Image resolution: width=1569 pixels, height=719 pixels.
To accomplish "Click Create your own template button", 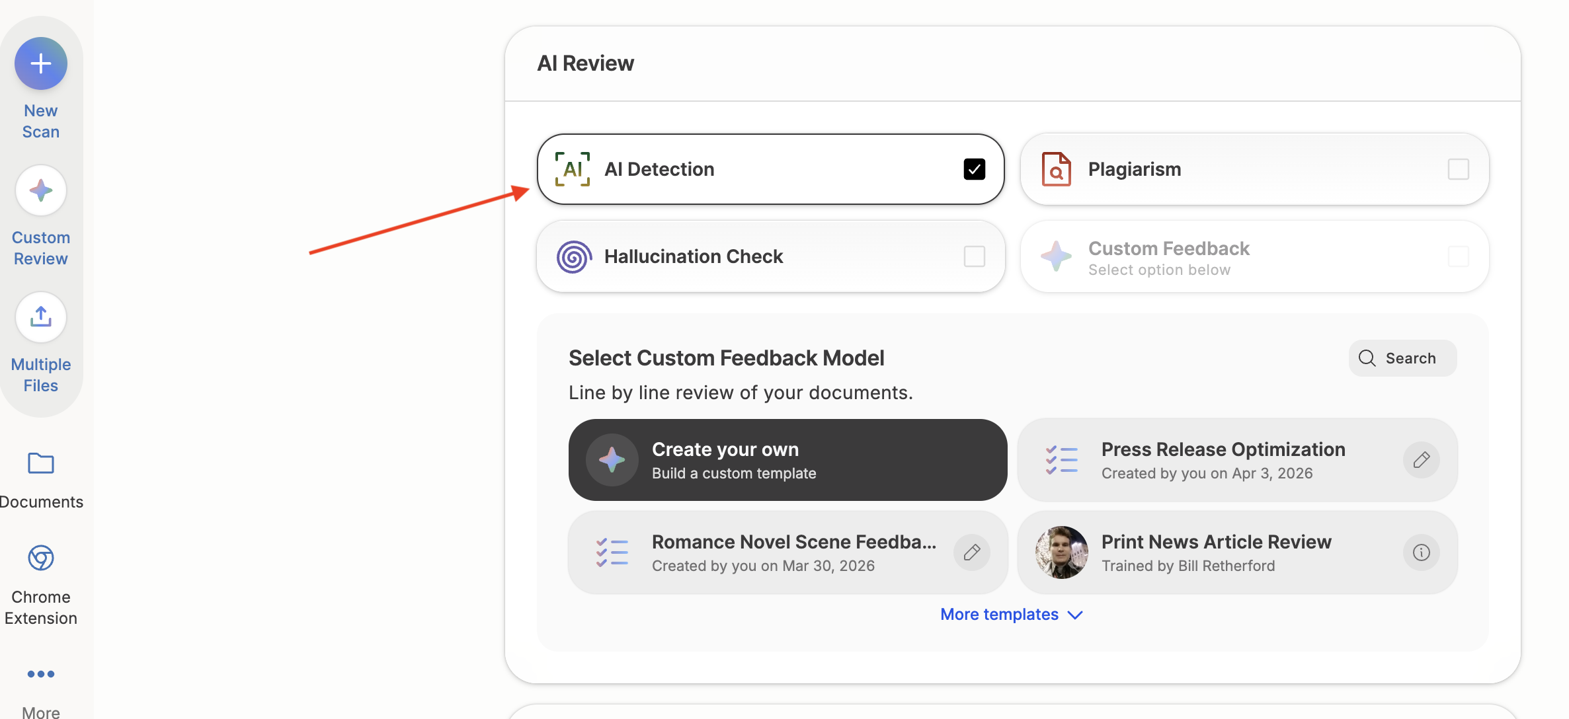I will point(787,460).
